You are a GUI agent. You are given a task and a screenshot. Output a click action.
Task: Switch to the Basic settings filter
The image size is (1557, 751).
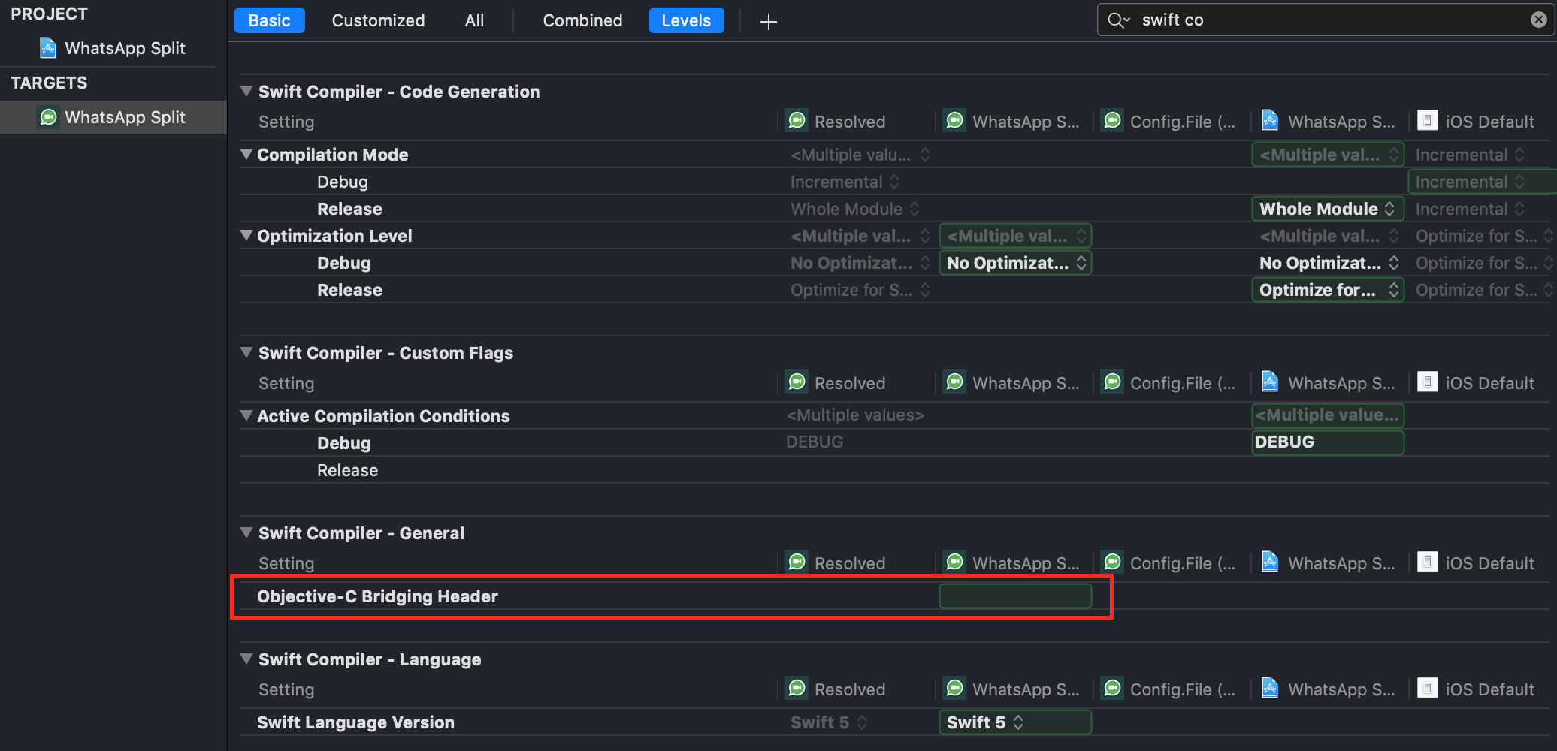point(269,20)
